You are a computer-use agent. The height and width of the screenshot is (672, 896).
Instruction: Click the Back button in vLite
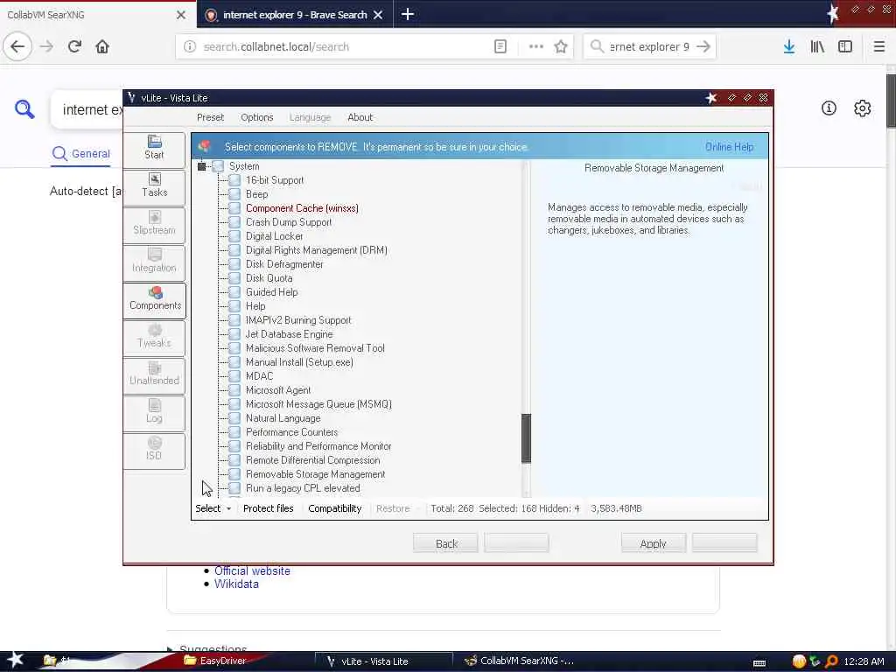(445, 543)
